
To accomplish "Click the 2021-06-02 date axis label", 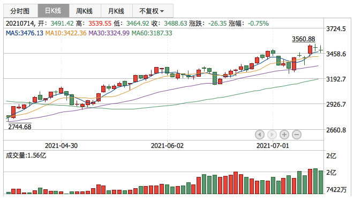I will [167, 146].
